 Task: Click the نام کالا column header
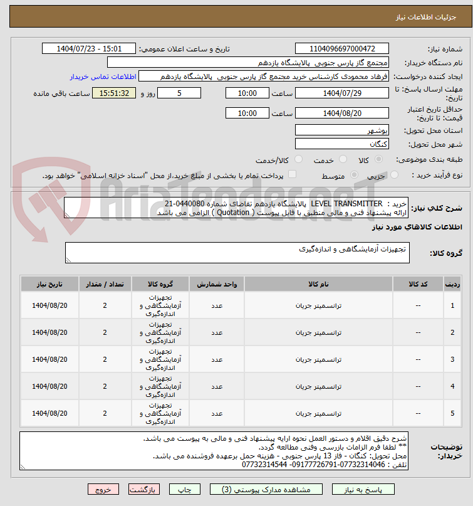click(x=318, y=284)
